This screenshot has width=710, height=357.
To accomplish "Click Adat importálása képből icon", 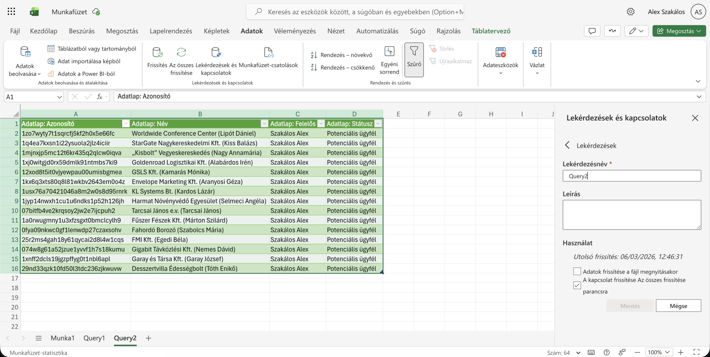I will [51, 61].
